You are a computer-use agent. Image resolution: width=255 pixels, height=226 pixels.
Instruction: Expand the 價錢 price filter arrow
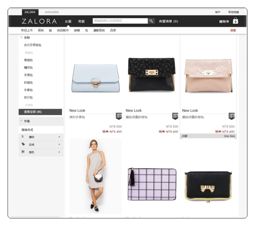click(59, 137)
